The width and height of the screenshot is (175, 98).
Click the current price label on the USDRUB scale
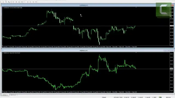172,26
